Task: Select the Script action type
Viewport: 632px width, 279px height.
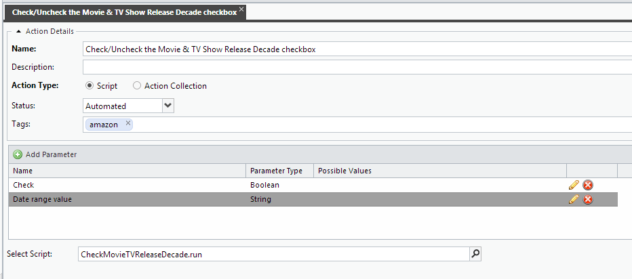Action: click(x=89, y=86)
